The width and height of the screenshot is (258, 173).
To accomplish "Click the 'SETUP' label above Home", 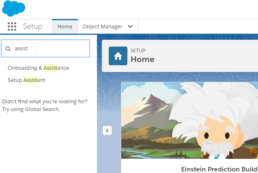I will [x=138, y=50].
